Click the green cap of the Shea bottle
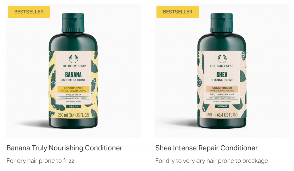The height and width of the screenshot is (171, 294). pos(222,23)
